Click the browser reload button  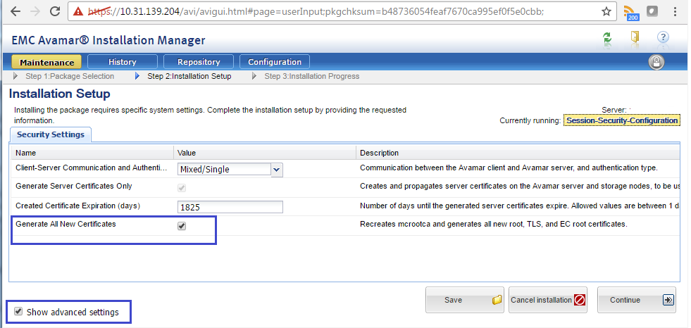54,12
